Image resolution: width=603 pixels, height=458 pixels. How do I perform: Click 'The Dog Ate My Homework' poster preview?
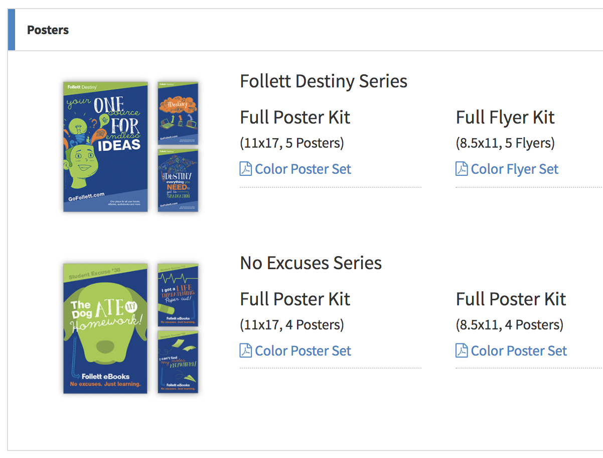pos(105,328)
